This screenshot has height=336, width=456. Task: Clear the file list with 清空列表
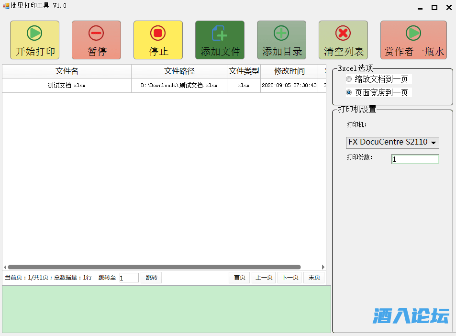pyautogui.click(x=343, y=40)
